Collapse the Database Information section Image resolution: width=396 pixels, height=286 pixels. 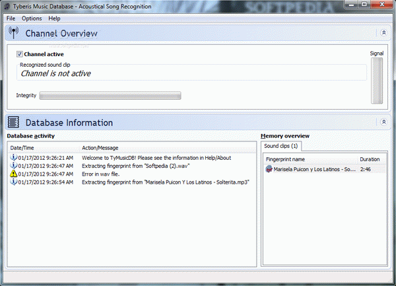point(383,122)
